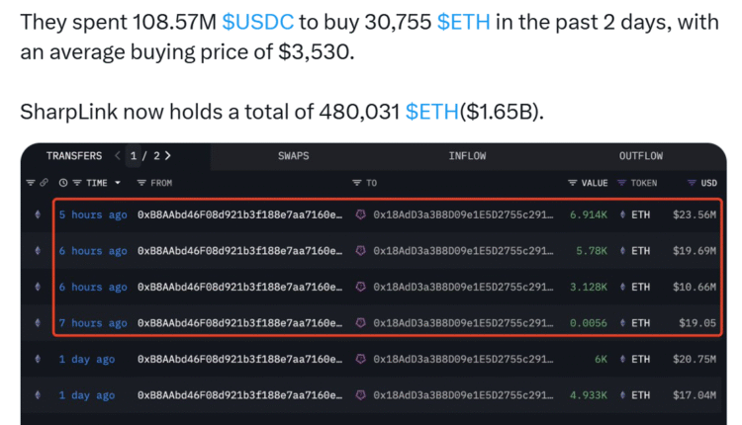Open the $ETH link beside 480,031
Image resolution: width=742 pixels, height=425 pixels.
(431, 112)
